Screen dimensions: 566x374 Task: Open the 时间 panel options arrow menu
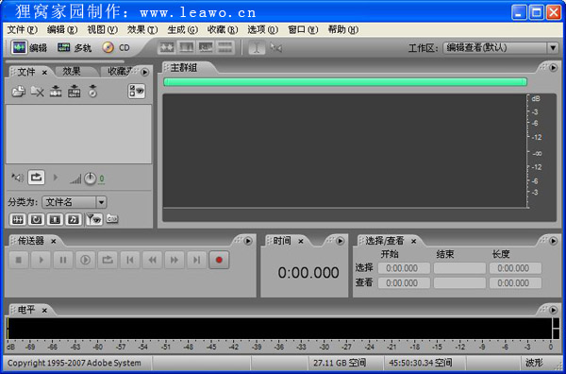(x=340, y=241)
